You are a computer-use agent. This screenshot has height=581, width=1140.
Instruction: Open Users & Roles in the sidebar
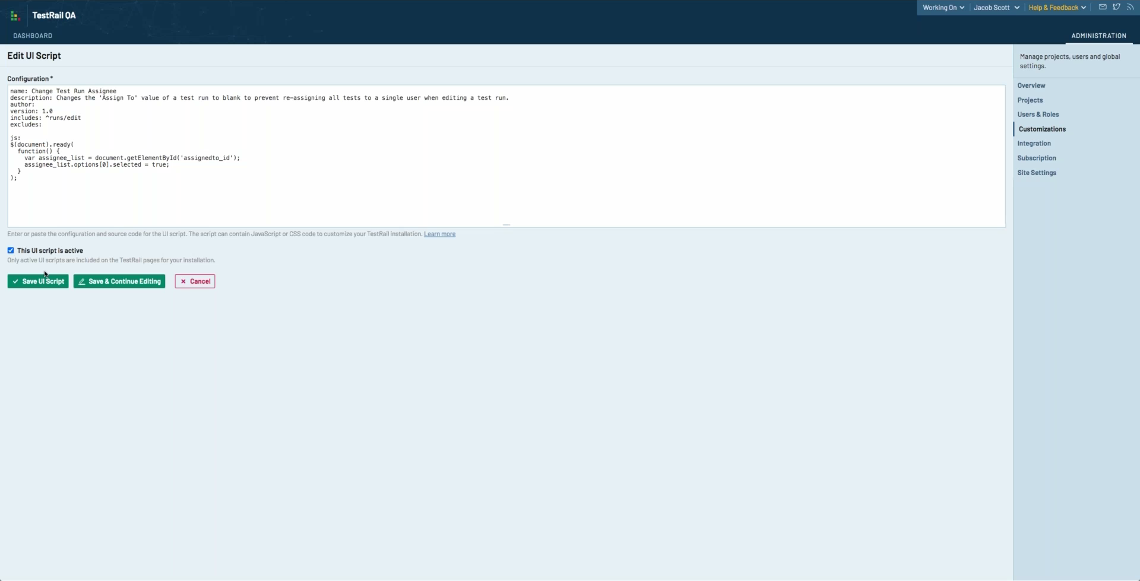[1038, 115]
